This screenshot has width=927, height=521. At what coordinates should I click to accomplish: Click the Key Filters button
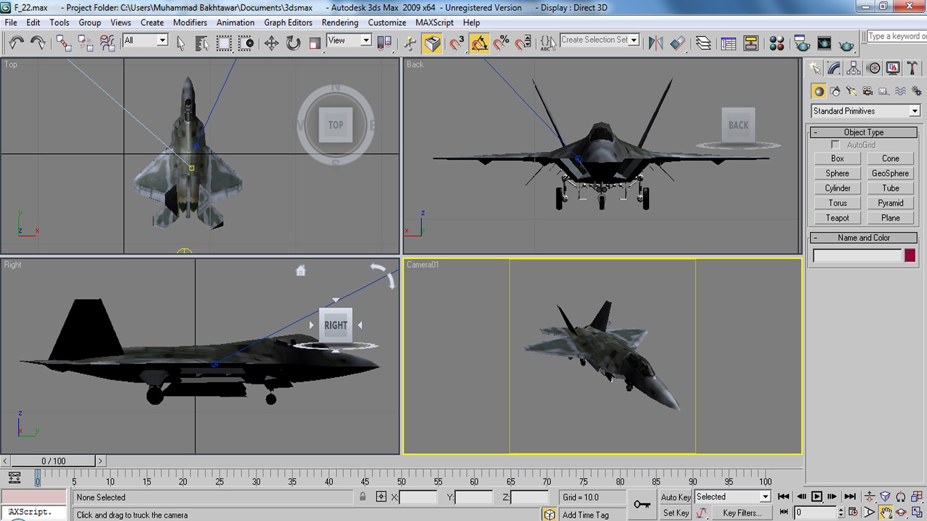[x=742, y=513]
